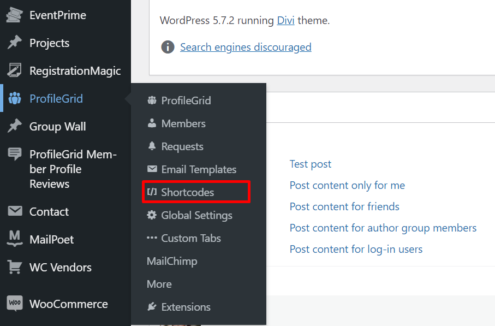The height and width of the screenshot is (326, 495).
Task: Click the Requests bell icon in submenu
Action: point(152,146)
